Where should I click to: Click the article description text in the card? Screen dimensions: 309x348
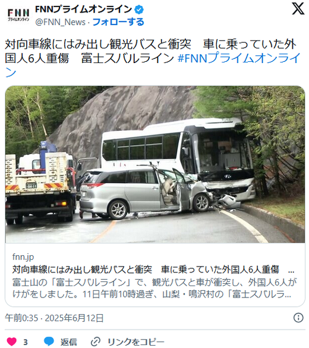click(154, 289)
